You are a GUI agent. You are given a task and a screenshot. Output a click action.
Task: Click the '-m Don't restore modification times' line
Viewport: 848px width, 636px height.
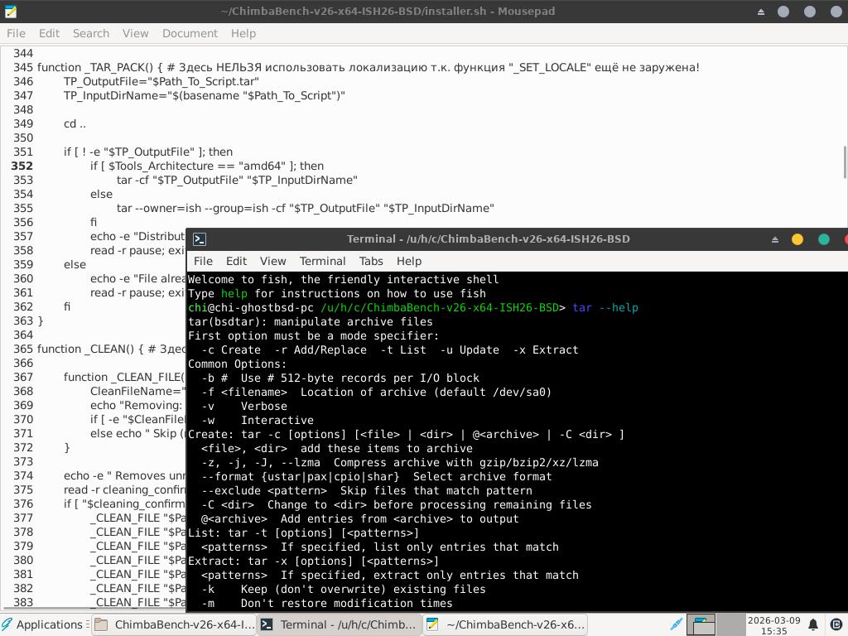pos(326,603)
